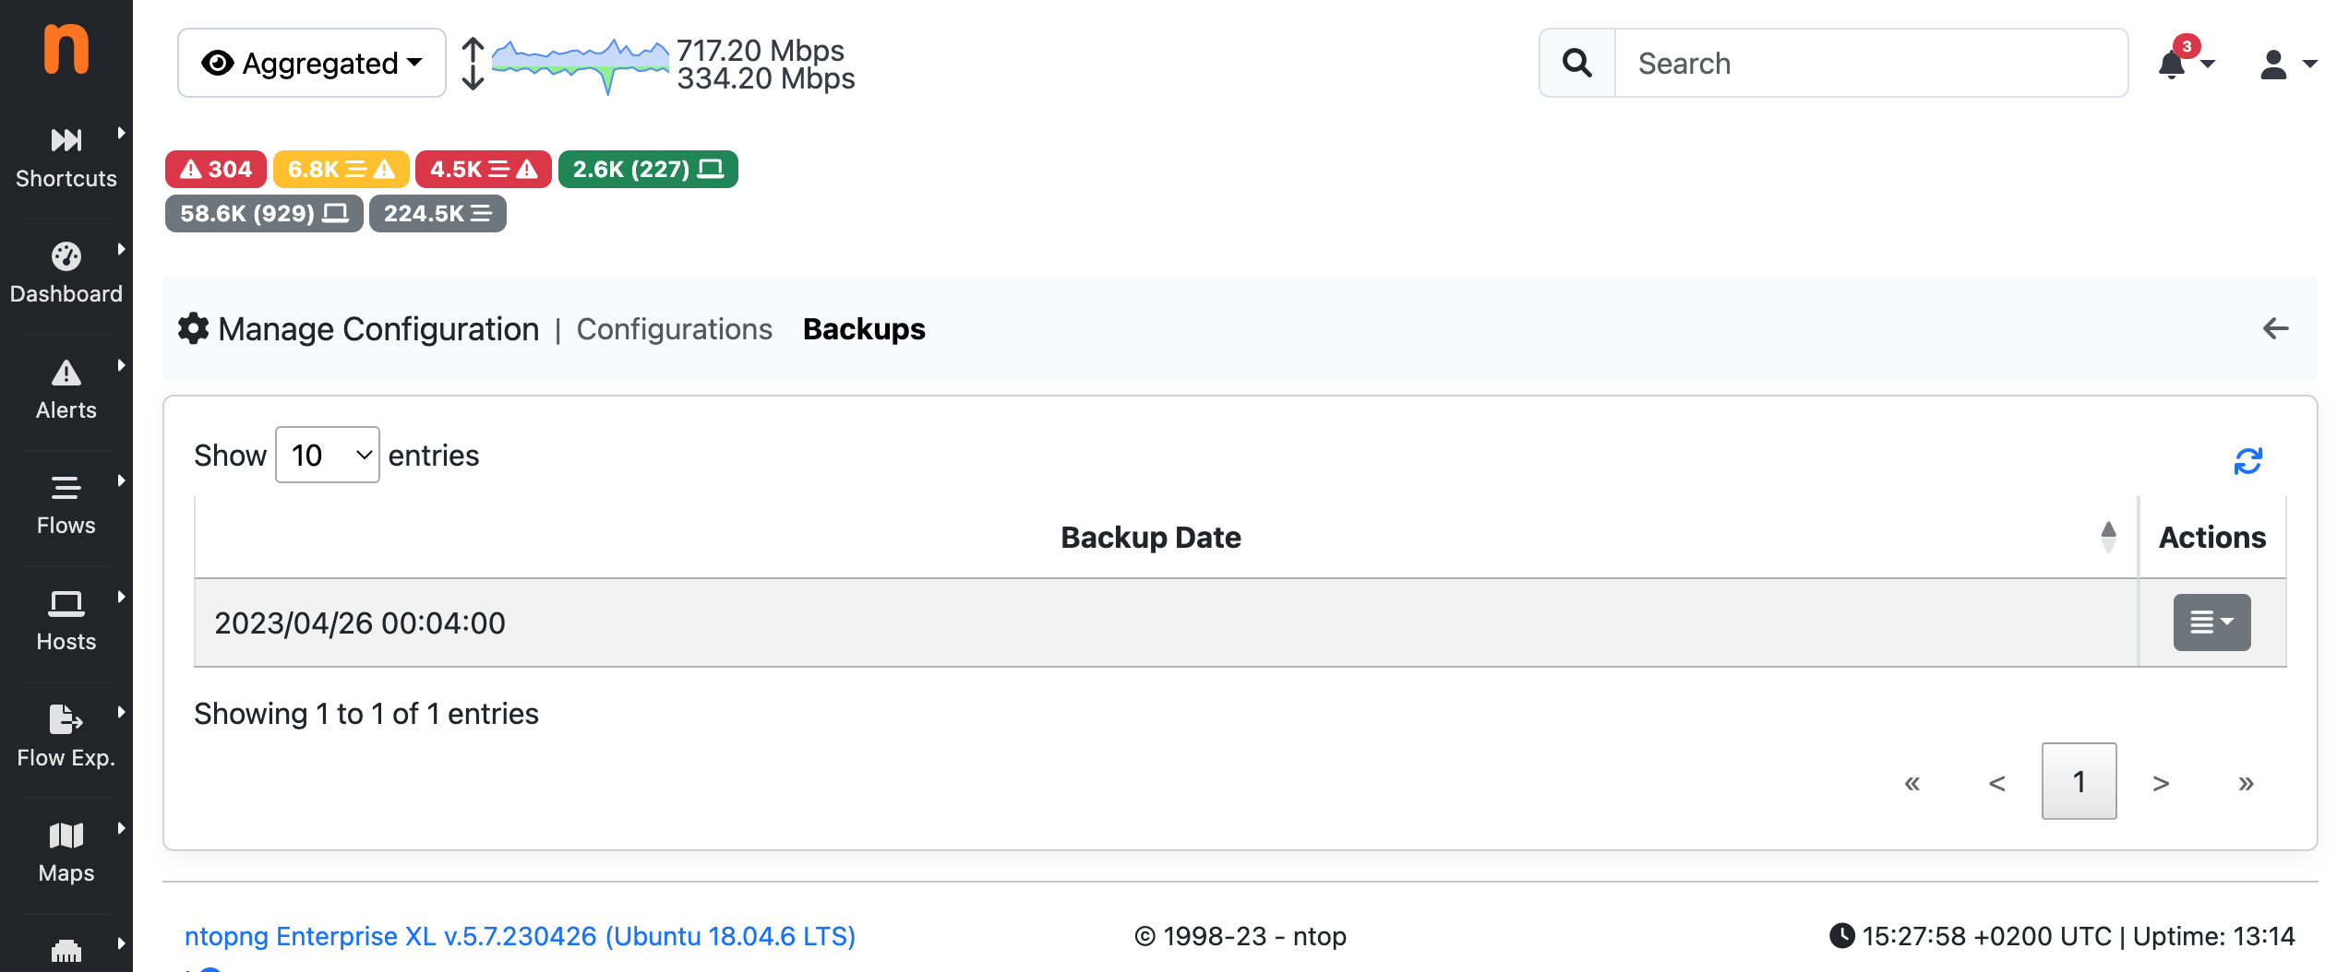This screenshot has width=2337, height=972.
Task: Expand the Shortcuts submenu arrow
Action: (x=121, y=133)
